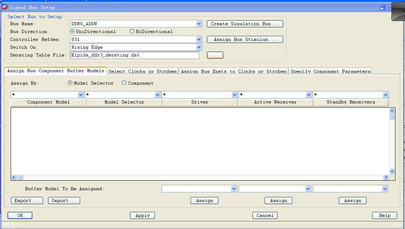Open Assign Bus Xnets to Clocks or Strobes tab
Image resolution: width=405 pixels, height=229 pixels.
234,71
